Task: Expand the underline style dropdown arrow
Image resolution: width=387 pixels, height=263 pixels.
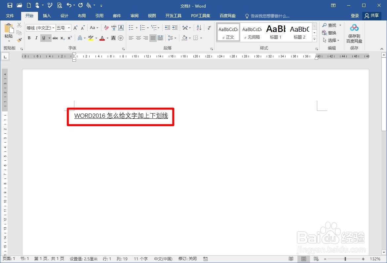Action: coord(49,38)
